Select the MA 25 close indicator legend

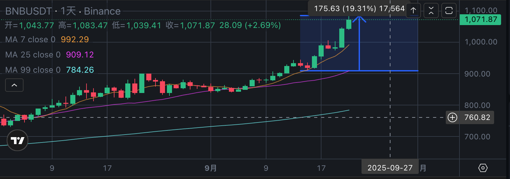tap(33, 55)
